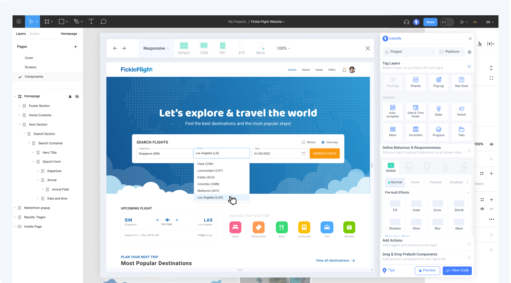Select the Return radio button
The height and width of the screenshot is (283, 511).
[x=304, y=142]
